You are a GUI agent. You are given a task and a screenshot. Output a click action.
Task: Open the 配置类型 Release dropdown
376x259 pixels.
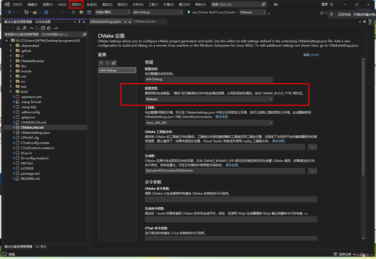pos(271,99)
